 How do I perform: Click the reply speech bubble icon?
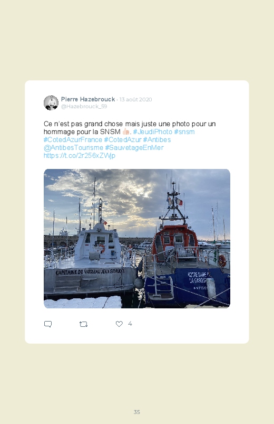click(x=48, y=324)
